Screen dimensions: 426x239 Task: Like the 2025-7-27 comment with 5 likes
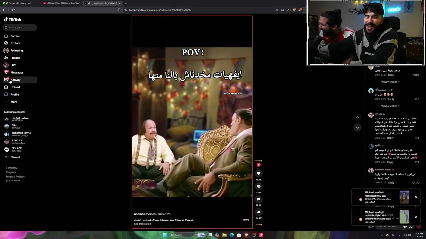[x=416, y=138]
